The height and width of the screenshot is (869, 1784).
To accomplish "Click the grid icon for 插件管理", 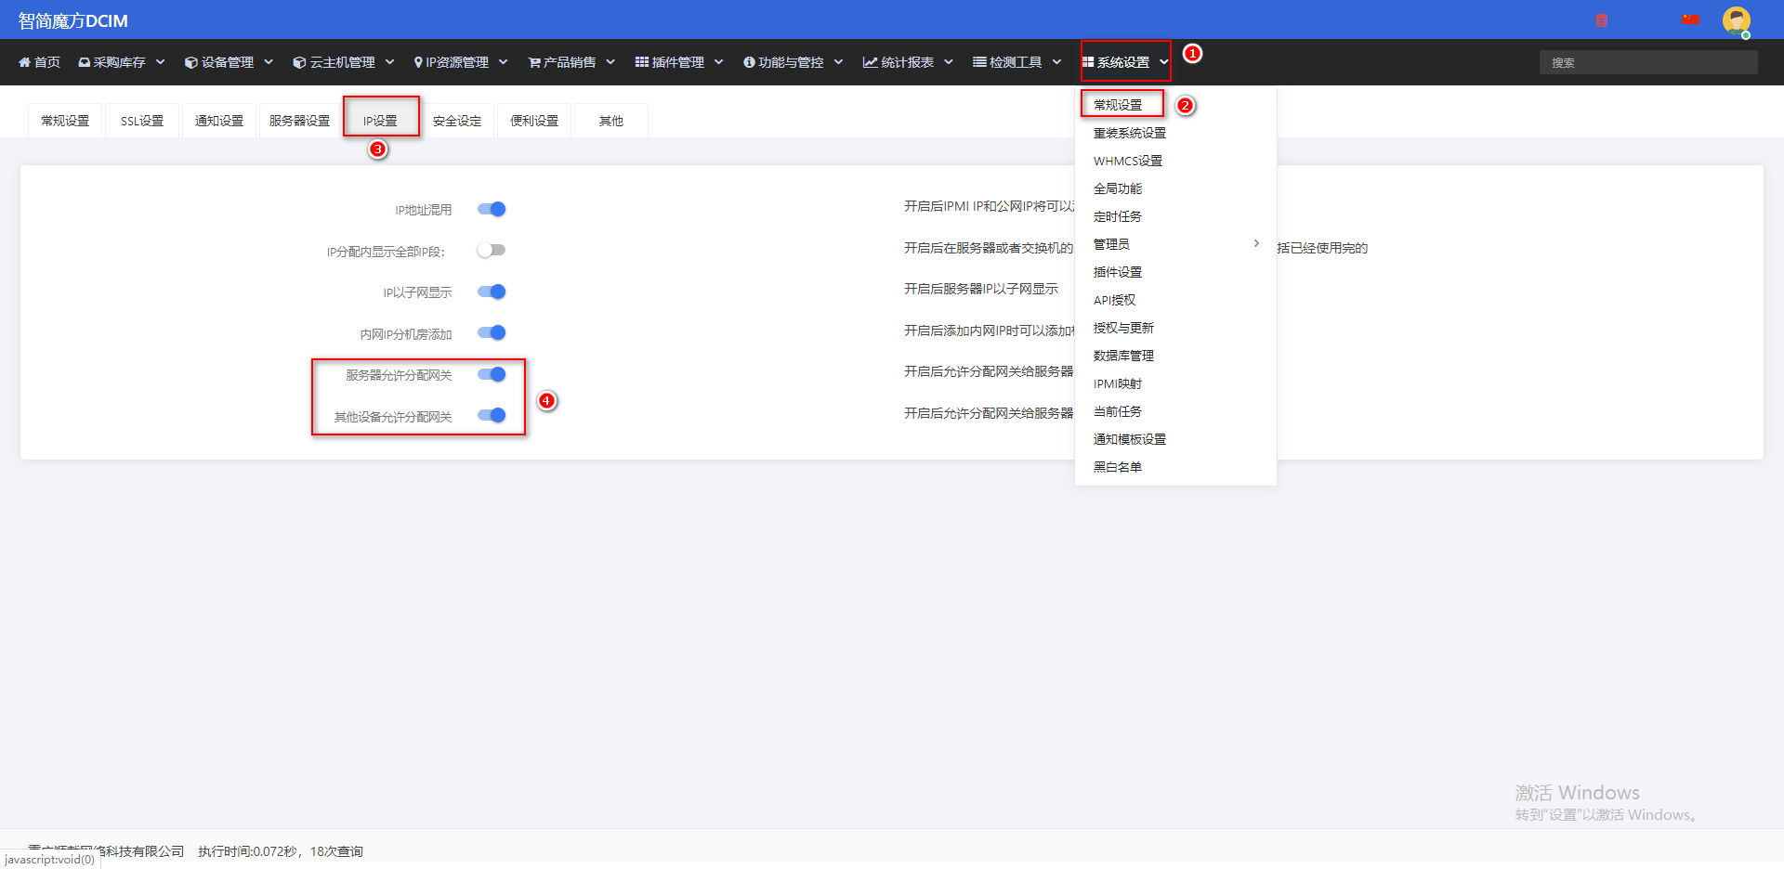I will click(642, 62).
